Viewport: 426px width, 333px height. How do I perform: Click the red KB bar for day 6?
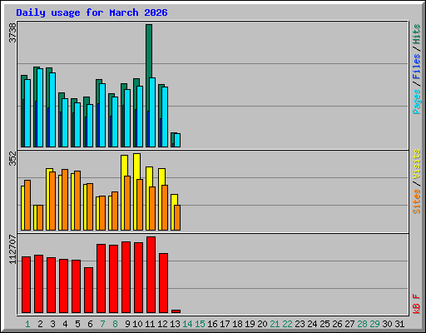click(88, 290)
